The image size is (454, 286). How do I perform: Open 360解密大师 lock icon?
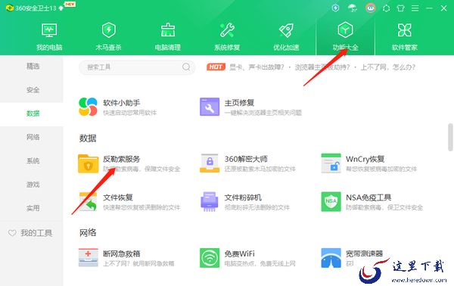(x=210, y=163)
